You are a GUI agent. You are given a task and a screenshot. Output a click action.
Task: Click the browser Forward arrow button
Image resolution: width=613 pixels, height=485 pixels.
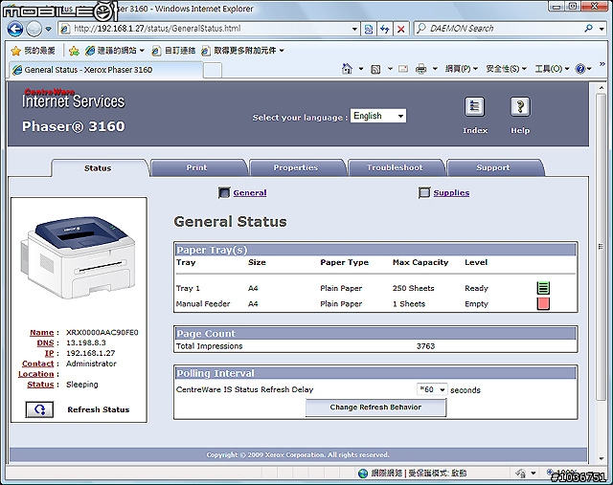(x=34, y=29)
